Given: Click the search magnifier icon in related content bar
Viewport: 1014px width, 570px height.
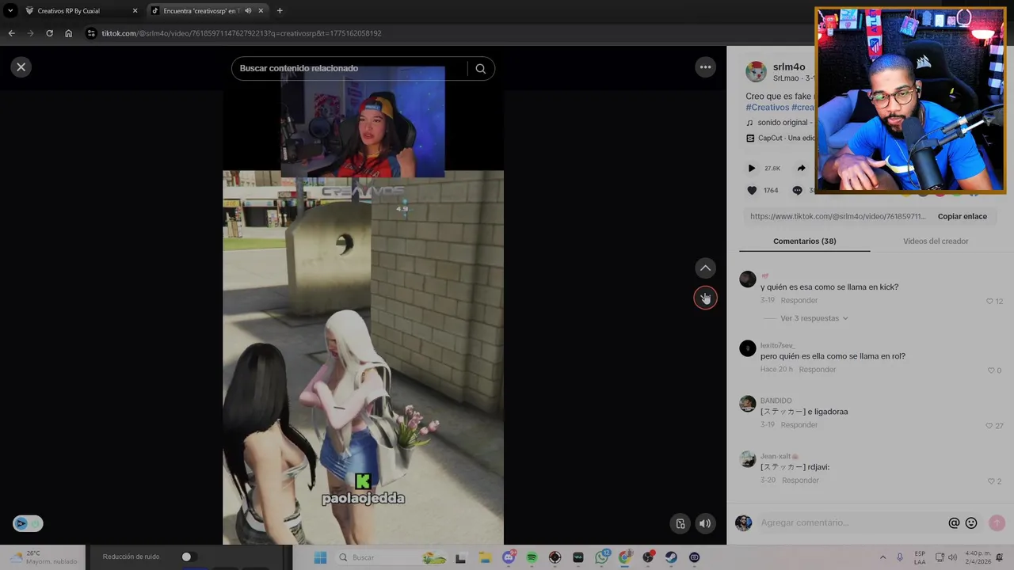Looking at the screenshot, I should [x=480, y=69].
